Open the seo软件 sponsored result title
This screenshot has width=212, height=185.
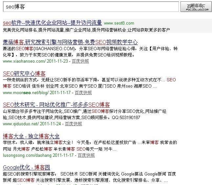pos(52,23)
